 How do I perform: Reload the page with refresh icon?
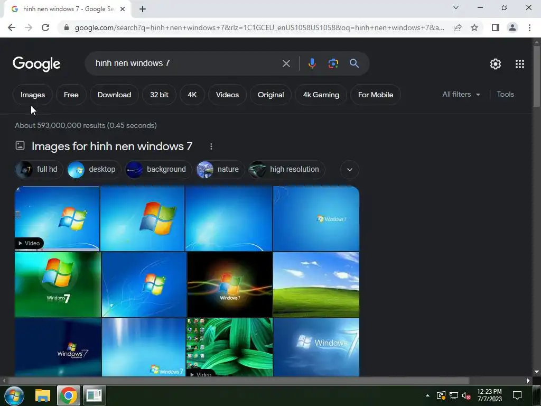(45, 27)
